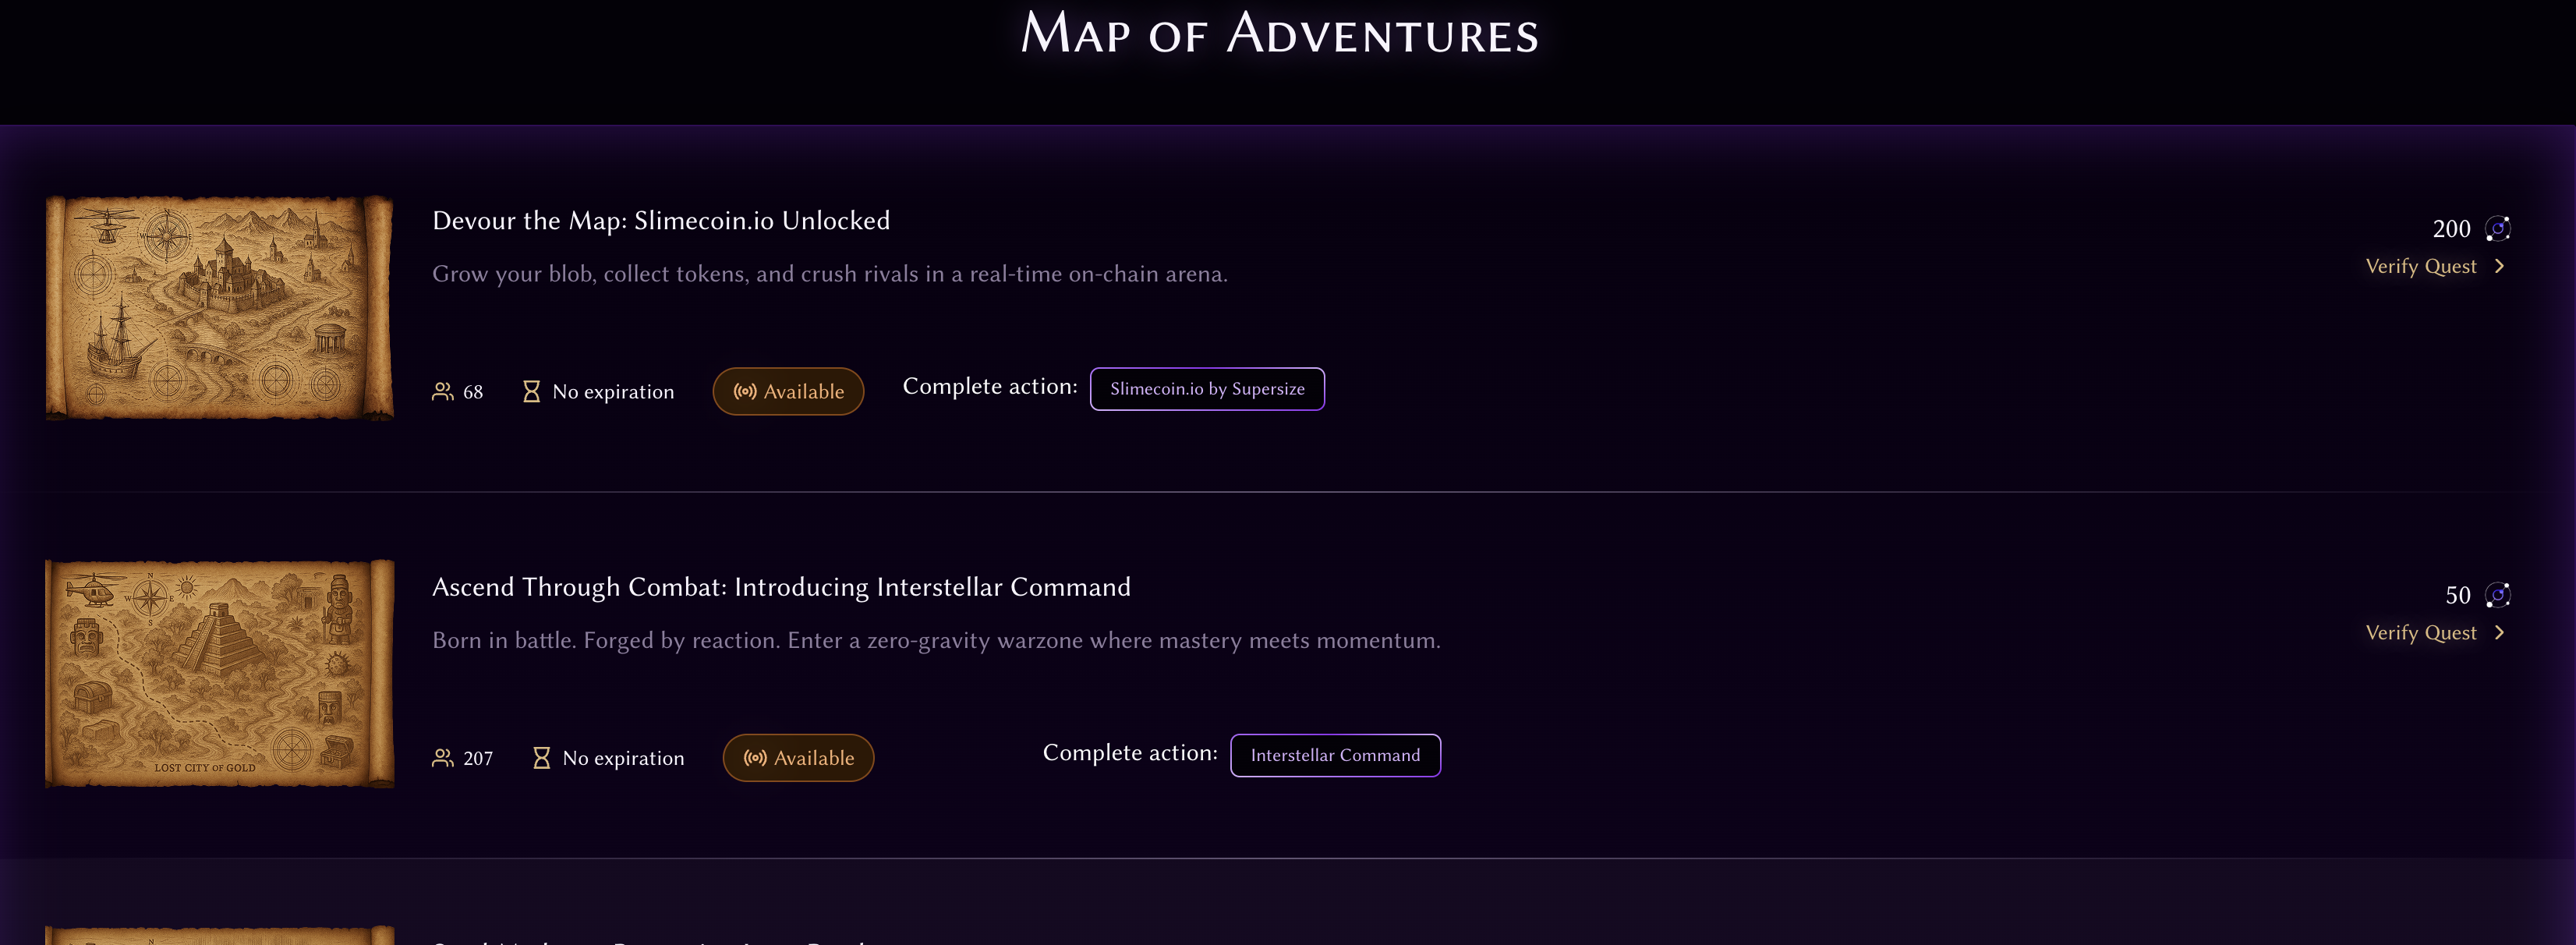Viewport: 2576px width, 945px height.
Task: Click participants icon beside count 207
Action: [442, 758]
